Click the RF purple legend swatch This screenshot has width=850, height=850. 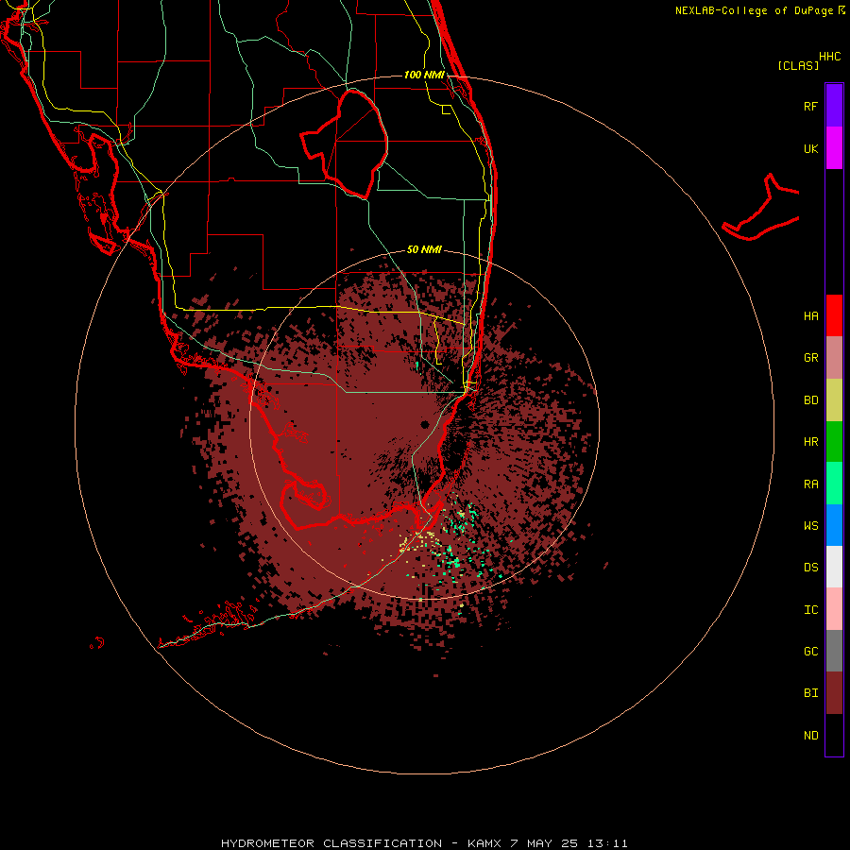(834, 106)
